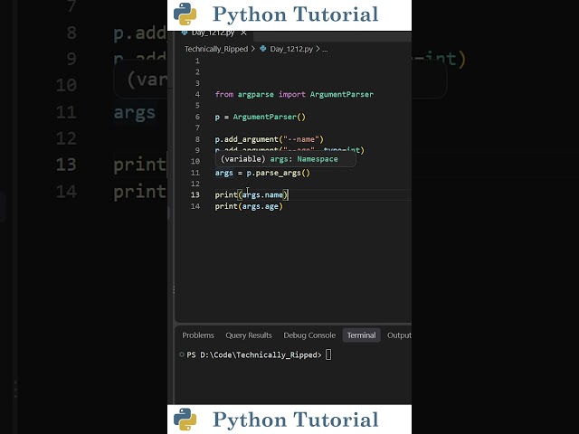This screenshot has height=434, width=579.
Task: Click the 'PS D:\Code\Technically_Ripped>' prompt text
Action: click(254, 355)
